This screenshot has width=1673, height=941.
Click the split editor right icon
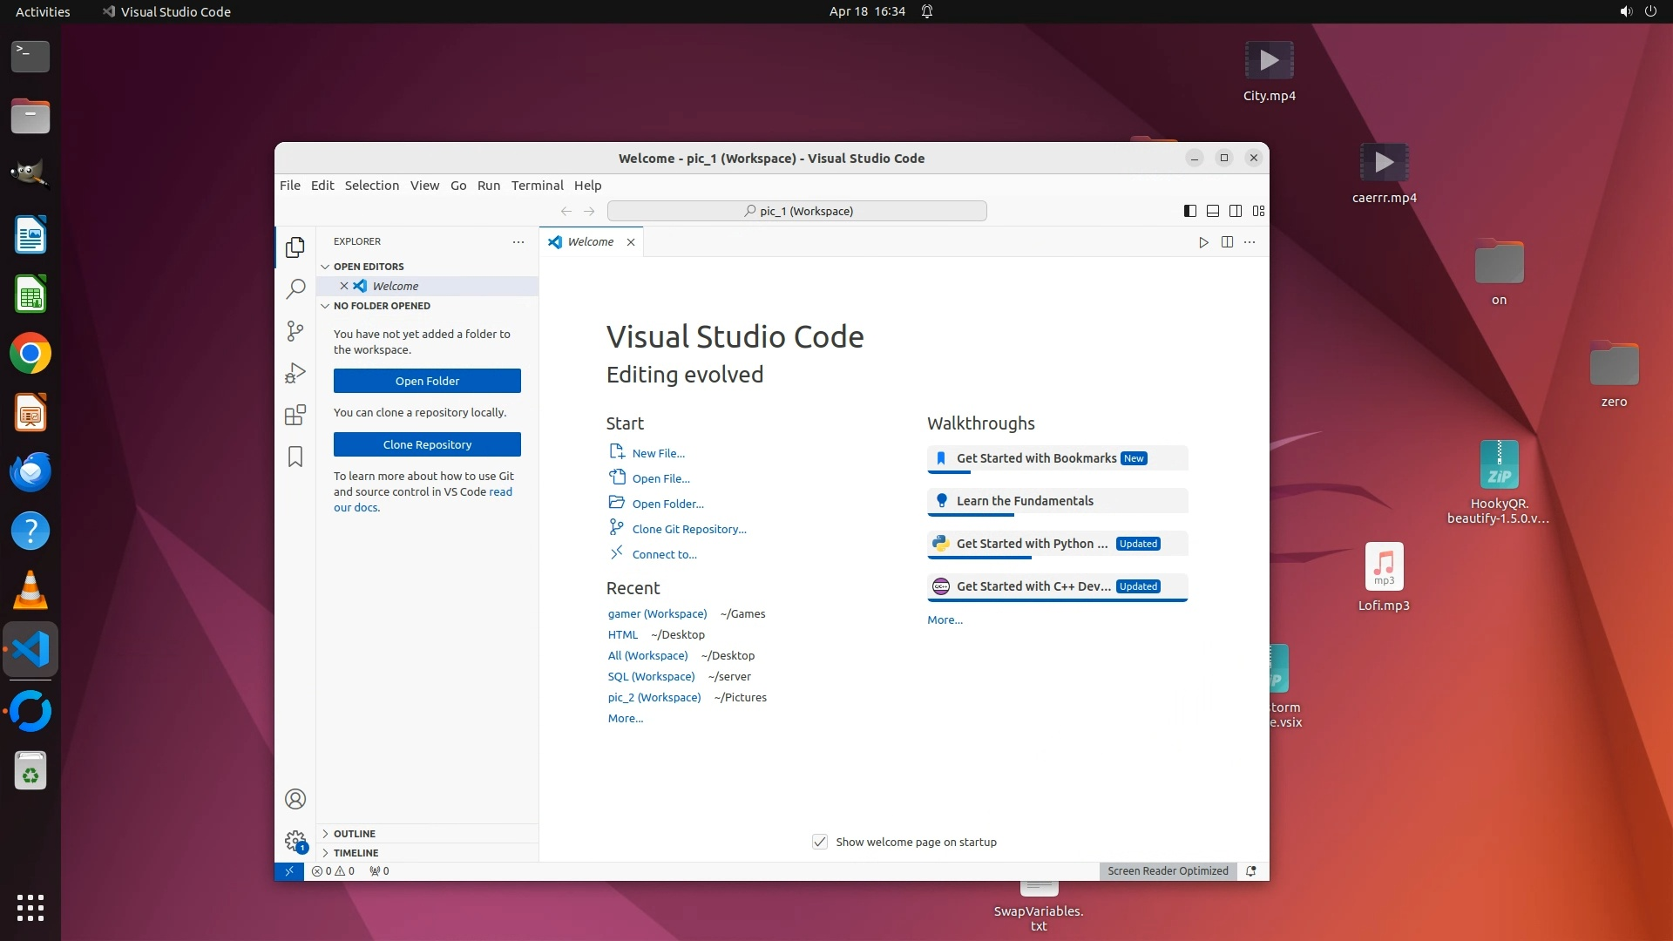tap(1227, 242)
